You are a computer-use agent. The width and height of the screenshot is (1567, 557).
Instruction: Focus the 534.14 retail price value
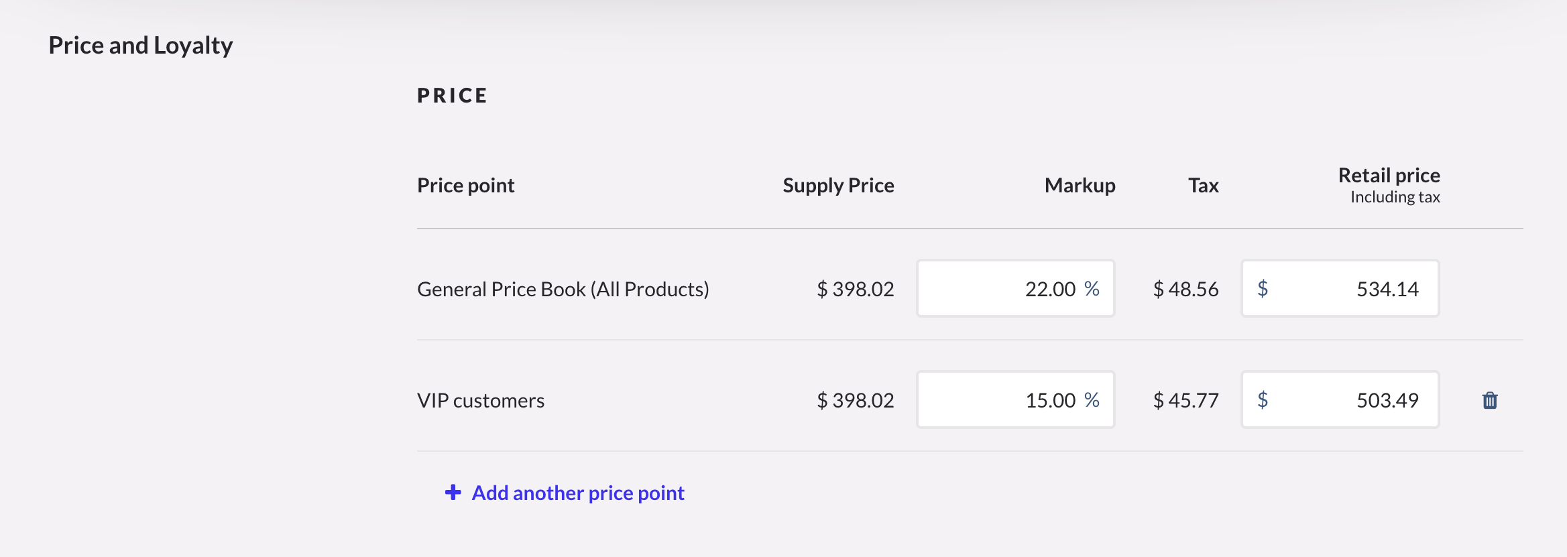point(1387,289)
